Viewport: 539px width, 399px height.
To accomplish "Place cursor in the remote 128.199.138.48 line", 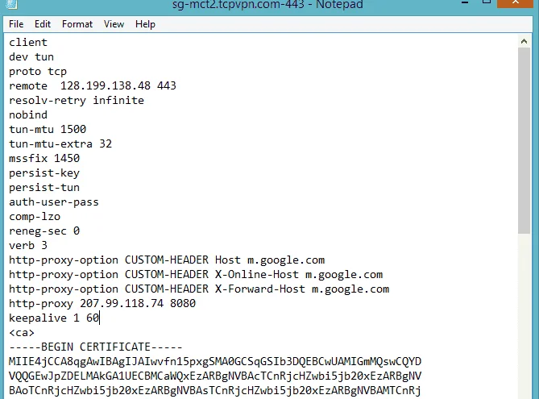I will [x=93, y=85].
